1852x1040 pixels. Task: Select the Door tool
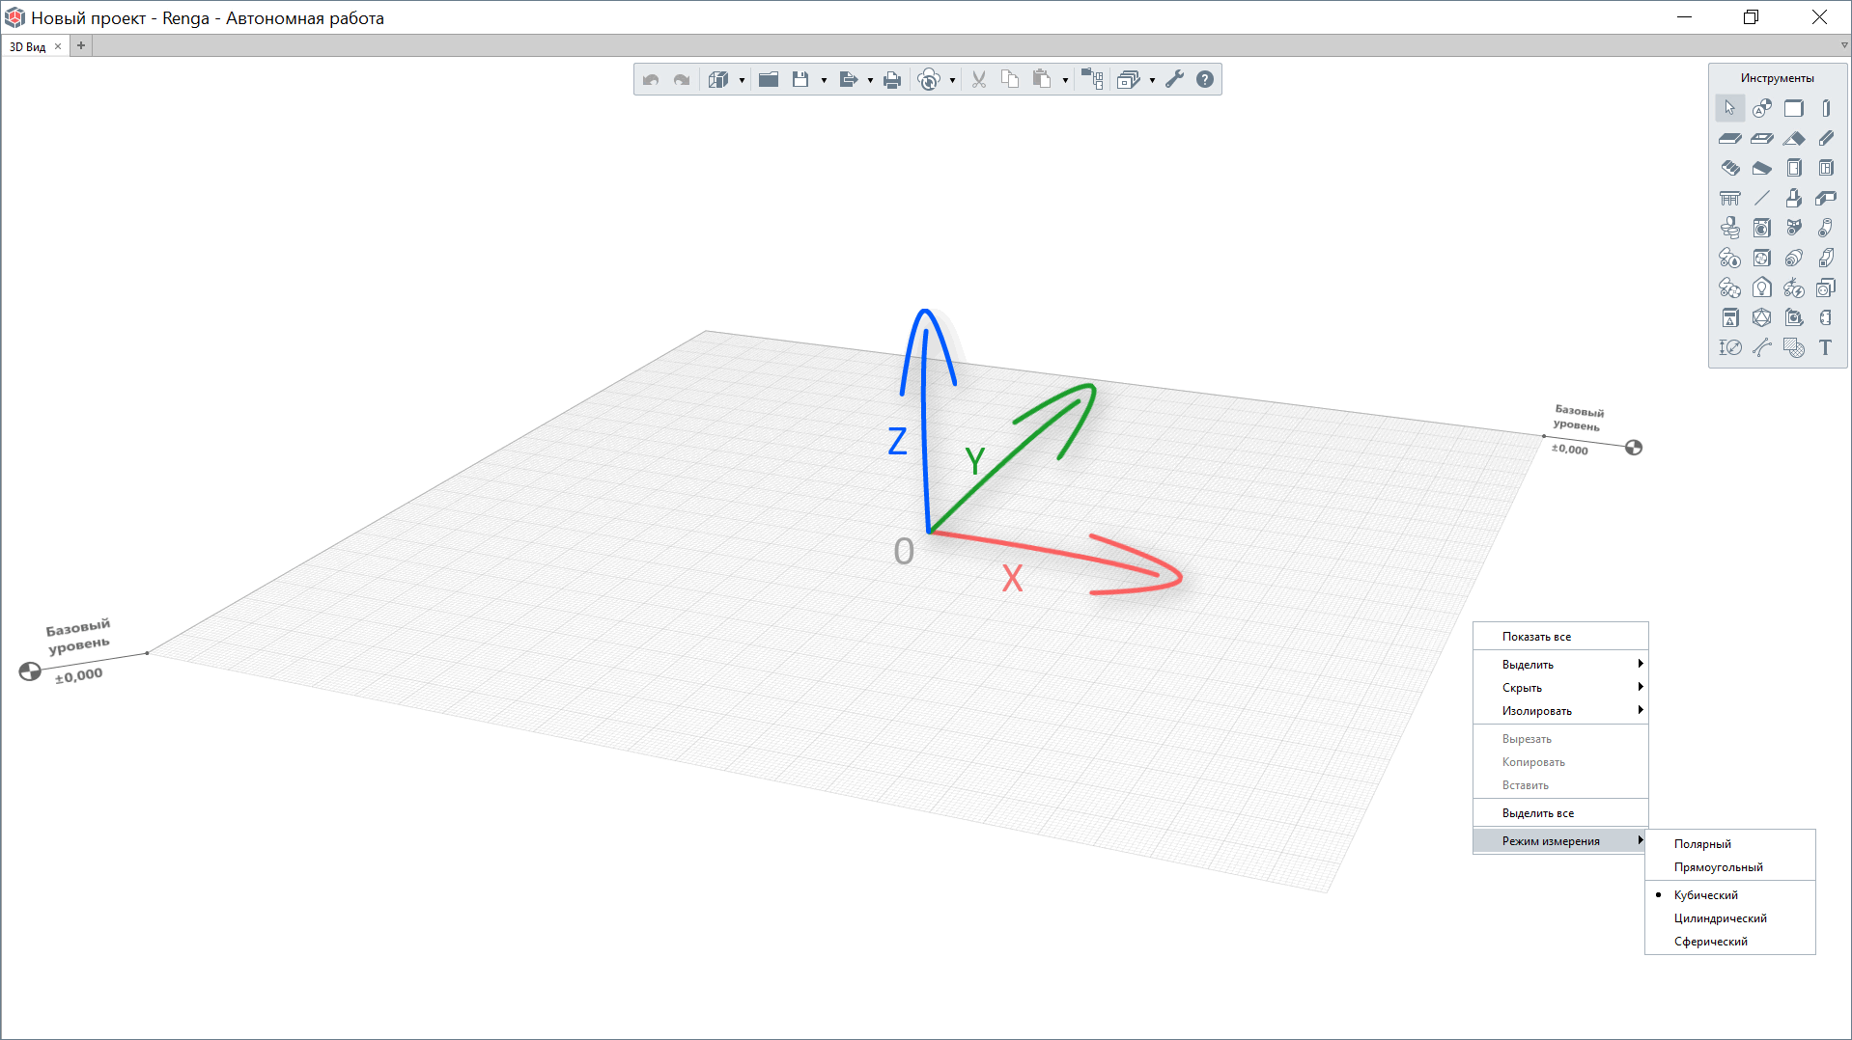1794,168
